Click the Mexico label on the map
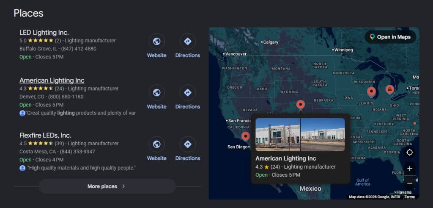433x208 pixels. pyautogui.click(x=310, y=189)
